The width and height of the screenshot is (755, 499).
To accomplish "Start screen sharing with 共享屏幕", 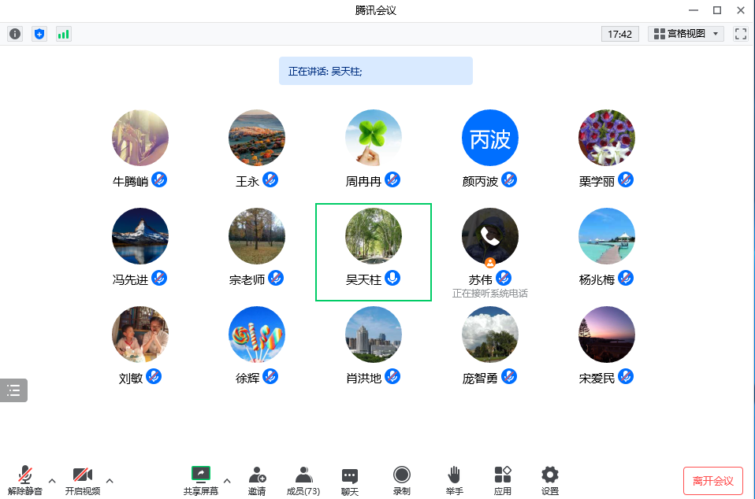I will click(x=201, y=481).
